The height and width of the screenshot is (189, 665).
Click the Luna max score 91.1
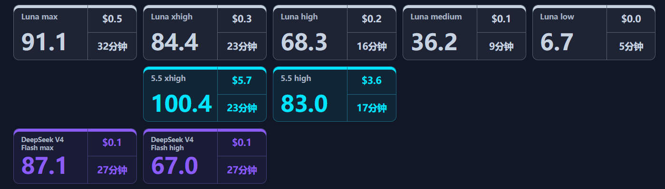coord(44,42)
